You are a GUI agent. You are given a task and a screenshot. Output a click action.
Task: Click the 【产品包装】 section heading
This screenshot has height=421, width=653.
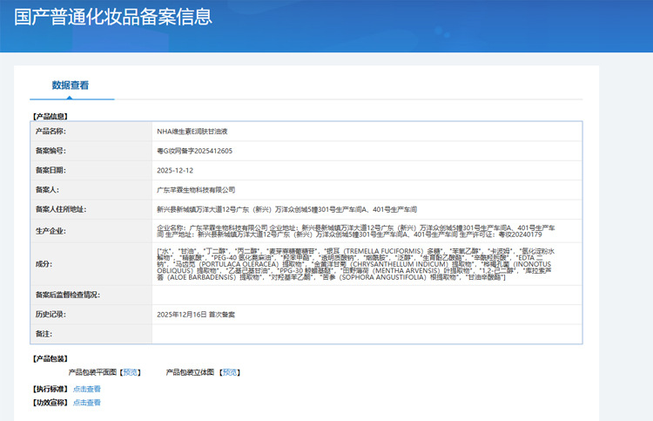(x=50, y=358)
